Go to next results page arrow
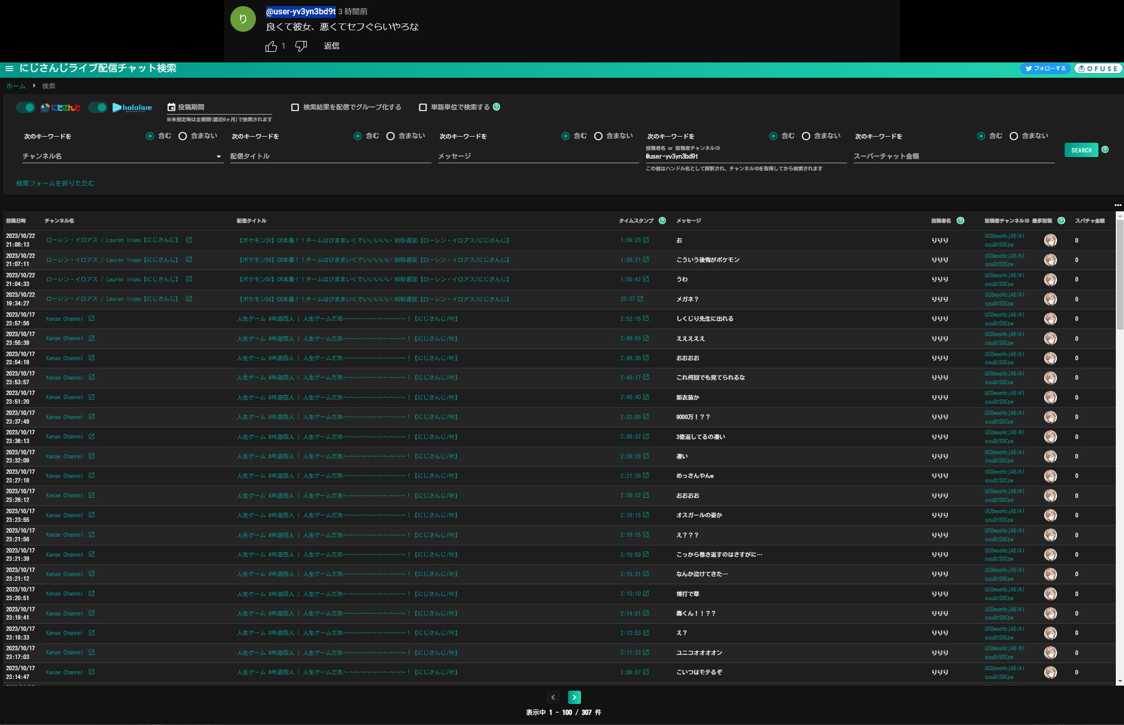 (x=574, y=697)
